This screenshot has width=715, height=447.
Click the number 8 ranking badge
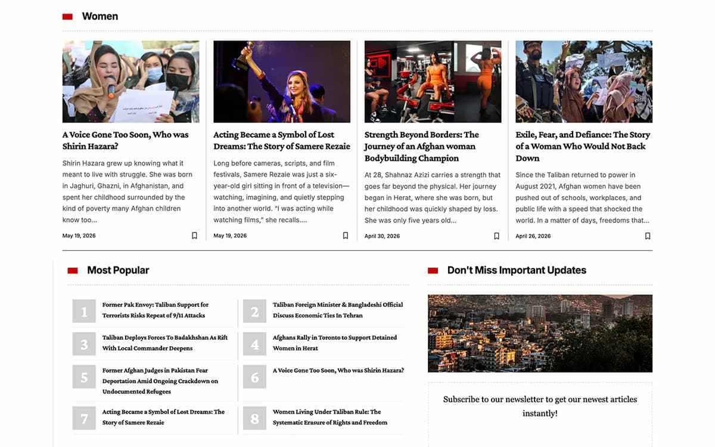coord(254,418)
